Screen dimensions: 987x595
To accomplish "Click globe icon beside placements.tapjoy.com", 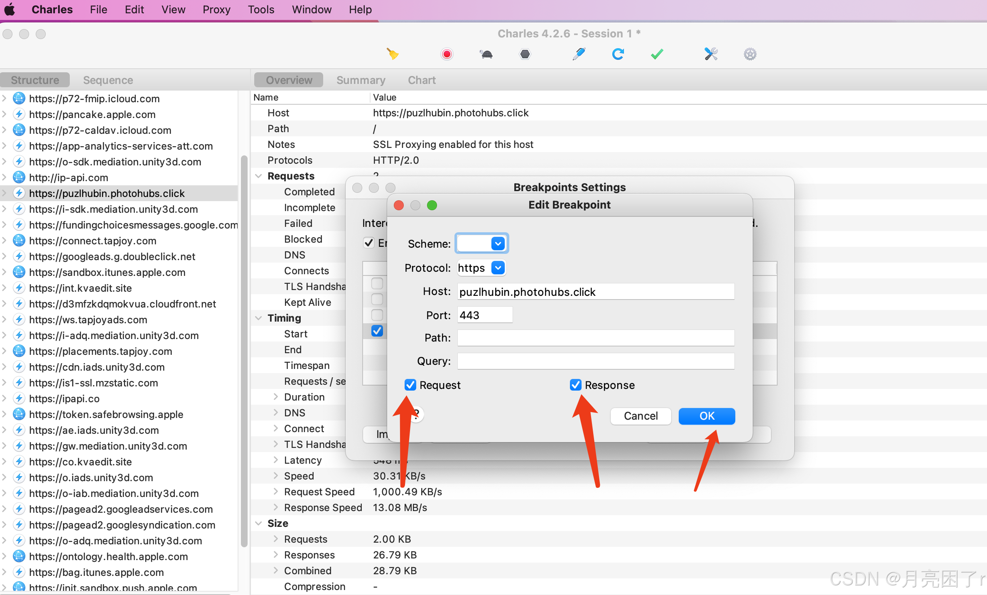I will tap(19, 351).
